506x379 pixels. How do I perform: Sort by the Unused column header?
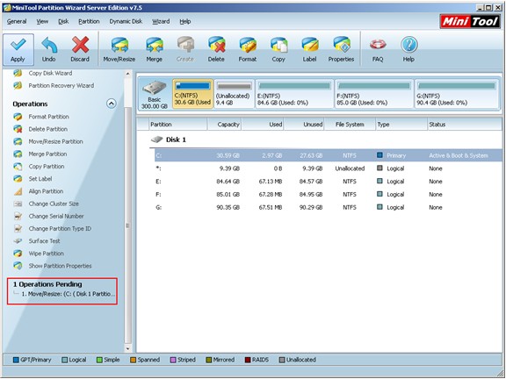pyautogui.click(x=304, y=125)
